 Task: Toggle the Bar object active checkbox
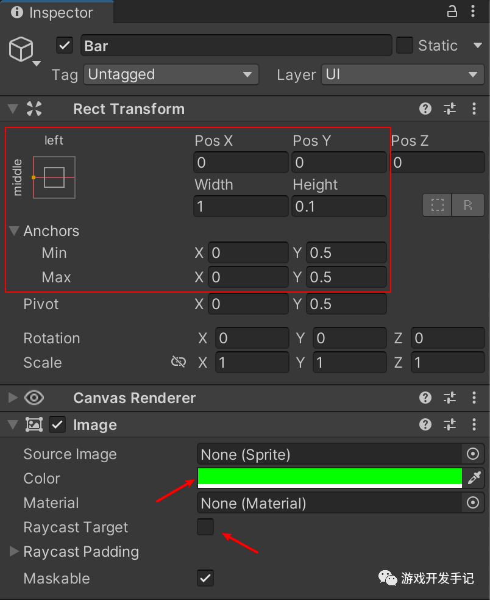[65, 46]
